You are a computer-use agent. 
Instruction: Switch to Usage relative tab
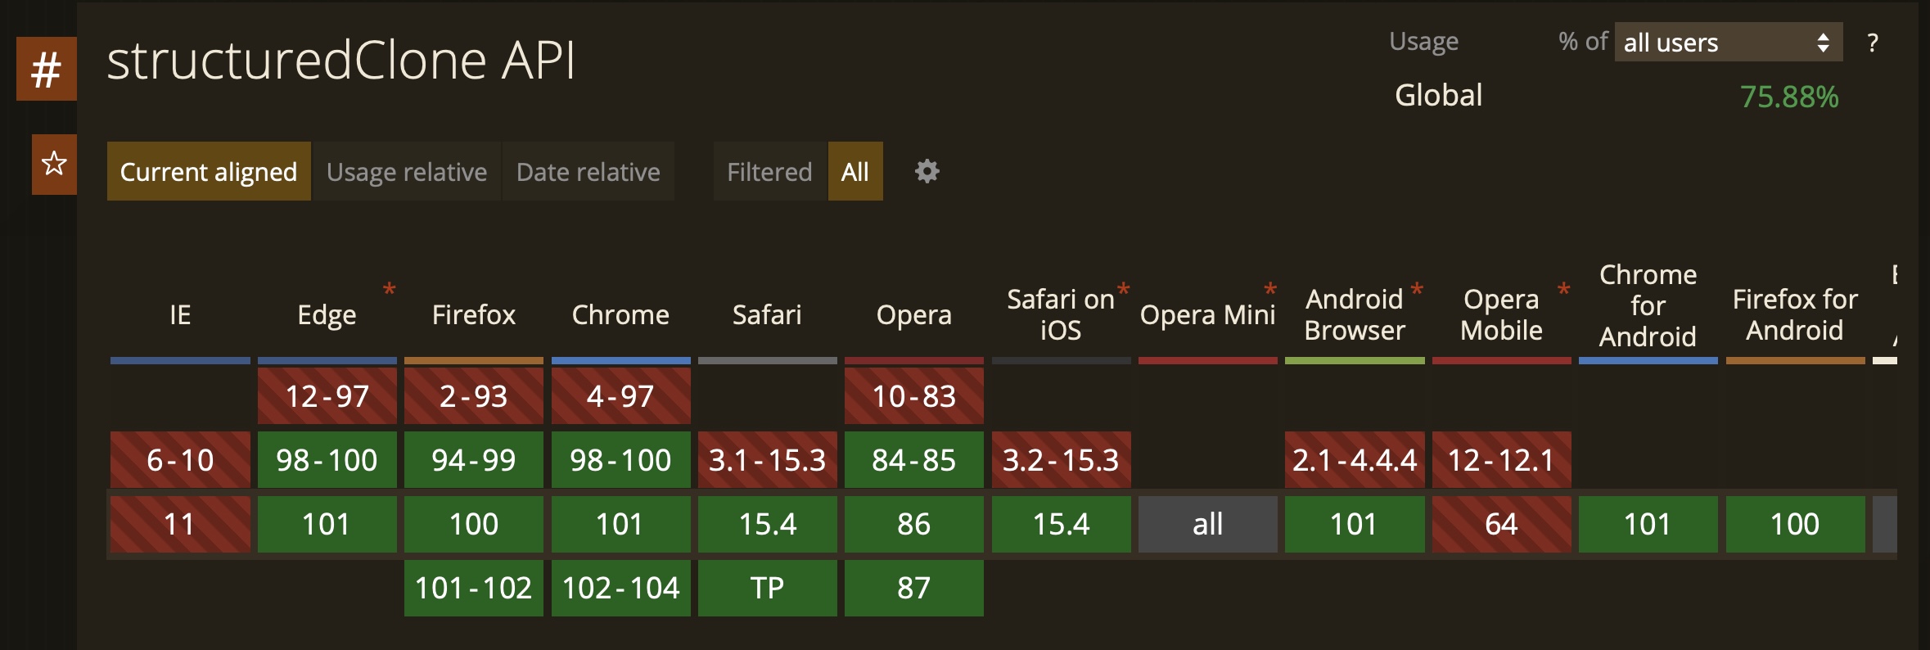(407, 171)
